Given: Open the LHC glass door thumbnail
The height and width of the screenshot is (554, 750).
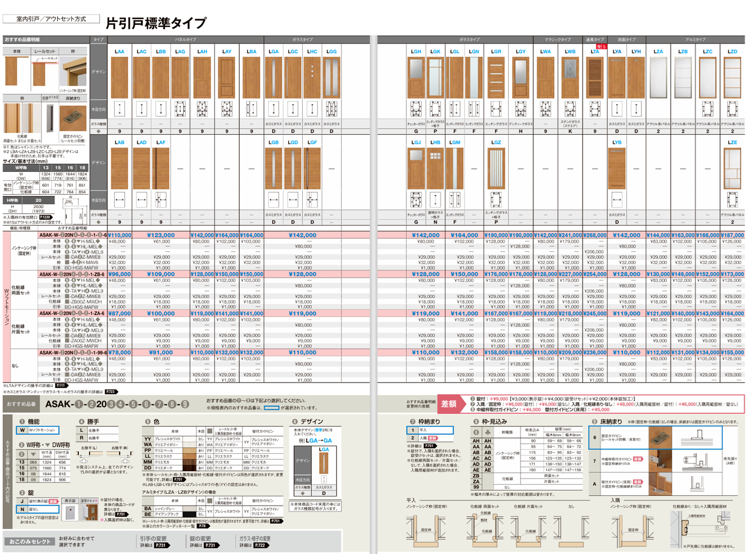Looking at the screenshot, I should coord(312,77).
